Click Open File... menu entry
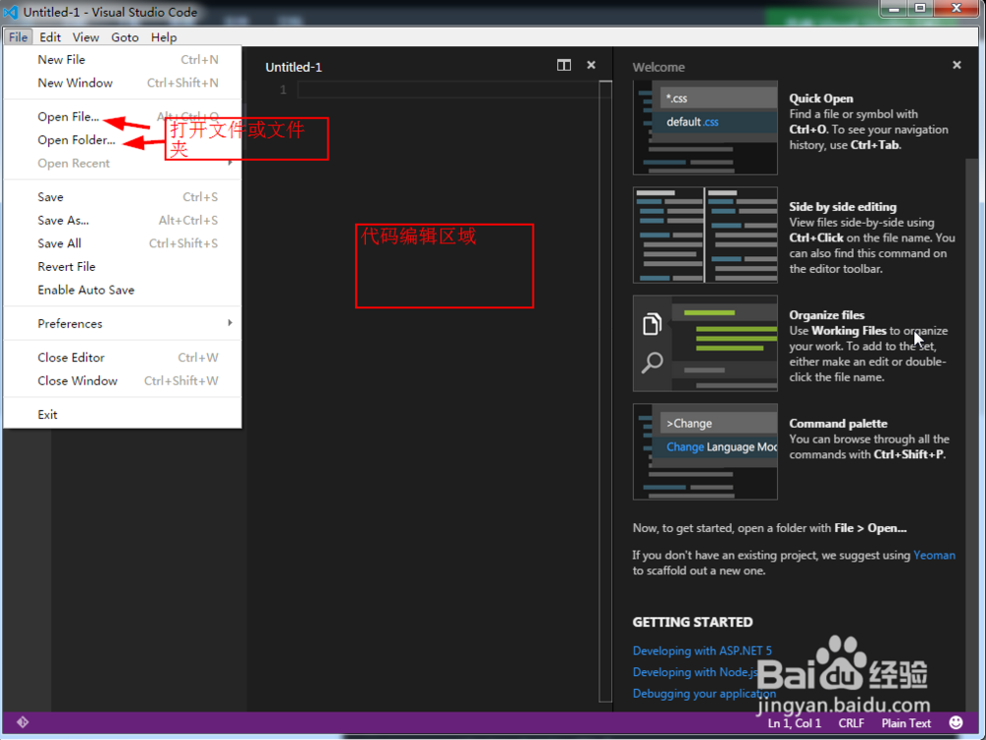Viewport: 986px width, 740px height. pos(122,117)
